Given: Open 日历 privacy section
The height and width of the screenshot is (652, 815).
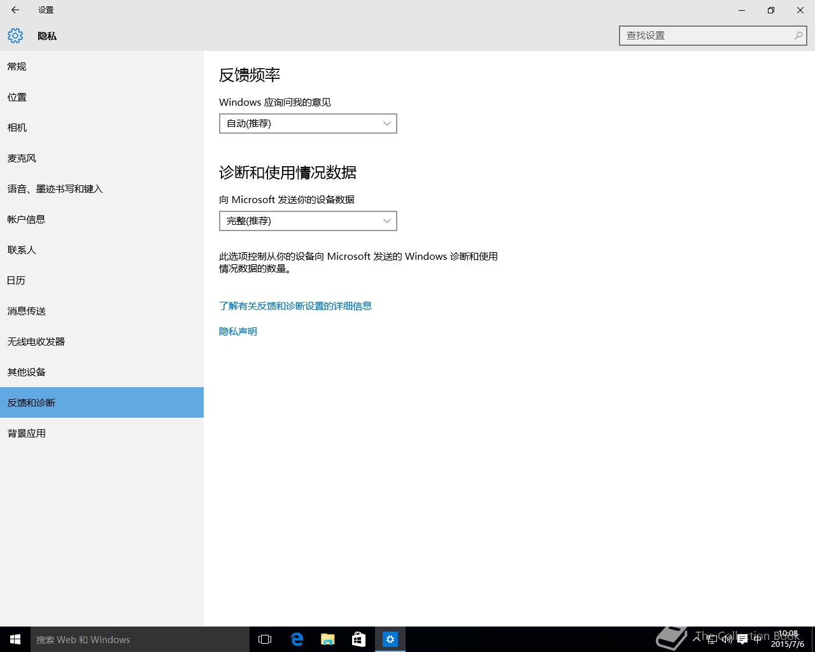Looking at the screenshot, I should coord(102,280).
